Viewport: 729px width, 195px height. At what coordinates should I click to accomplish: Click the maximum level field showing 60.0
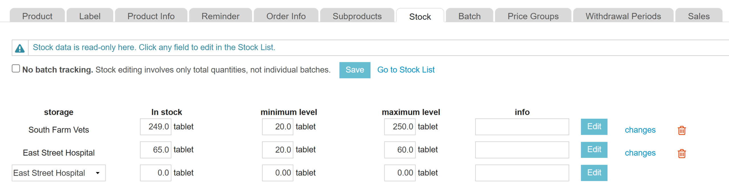(400, 150)
